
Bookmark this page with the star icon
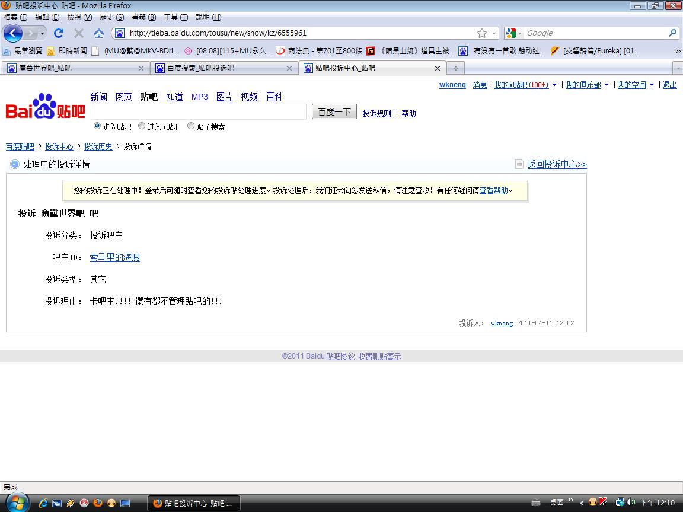(x=482, y=33)
